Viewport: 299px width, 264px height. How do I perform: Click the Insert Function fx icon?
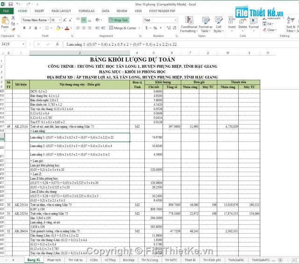57,44
